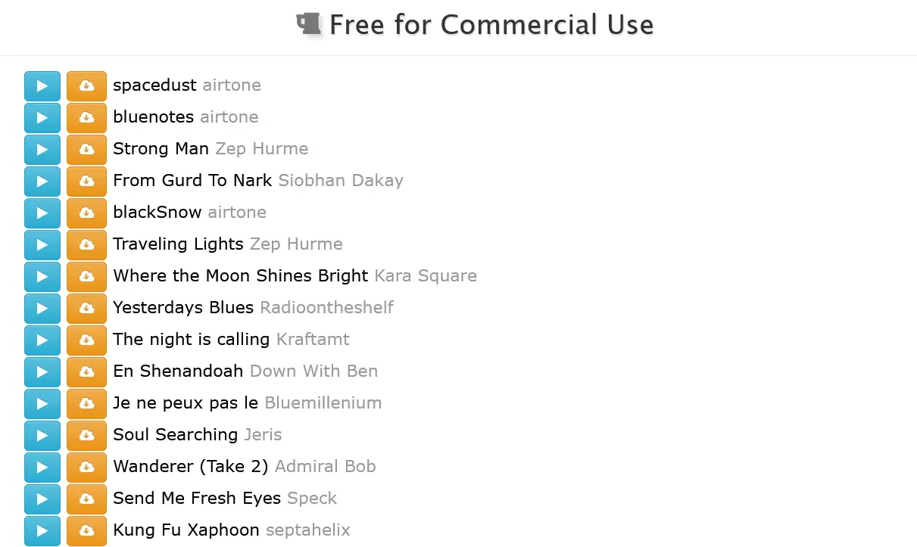Download Send Me Fresh Eyes

click(86, 499)
